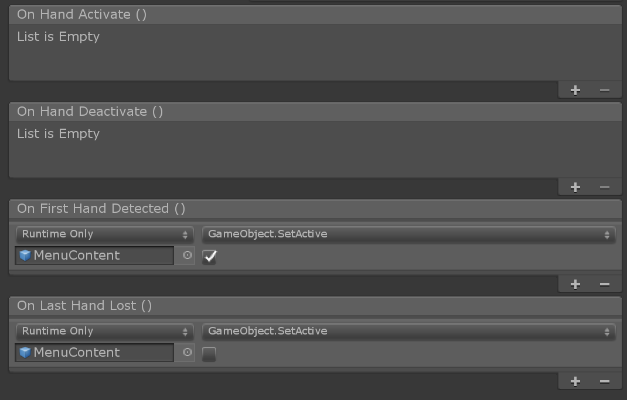Viewport: 627px width, 400px height.
Task: Open the object picker for the First Hand Detected target
Action: pyautogui.click(x=185, y=256)
